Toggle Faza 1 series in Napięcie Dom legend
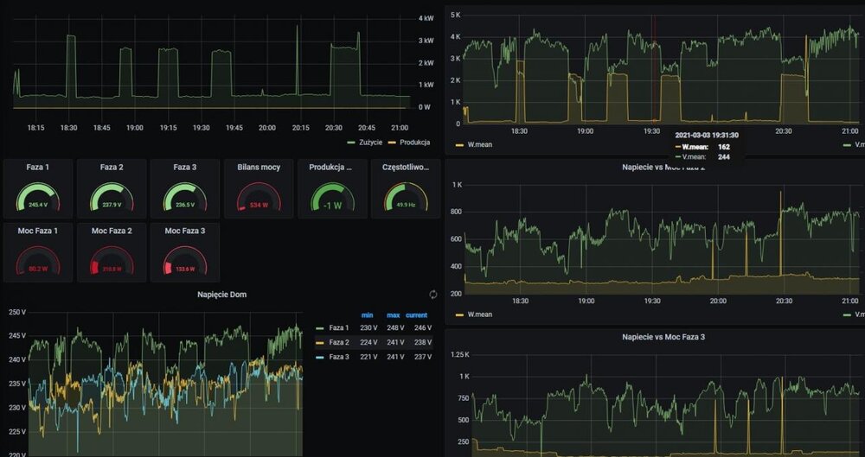This screenshot has width=865, height=457. [x=341, y=328]
